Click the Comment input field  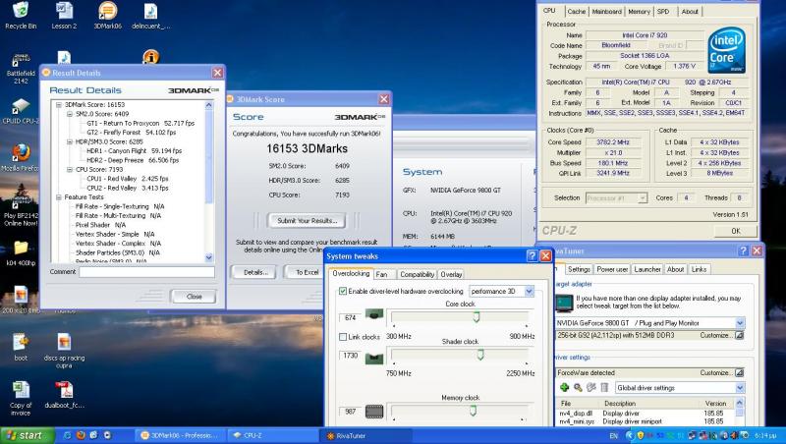click(146, 272)
